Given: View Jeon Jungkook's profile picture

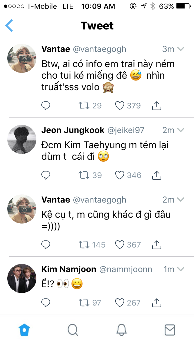Looking at the screenshot, I should click(22, 139).
